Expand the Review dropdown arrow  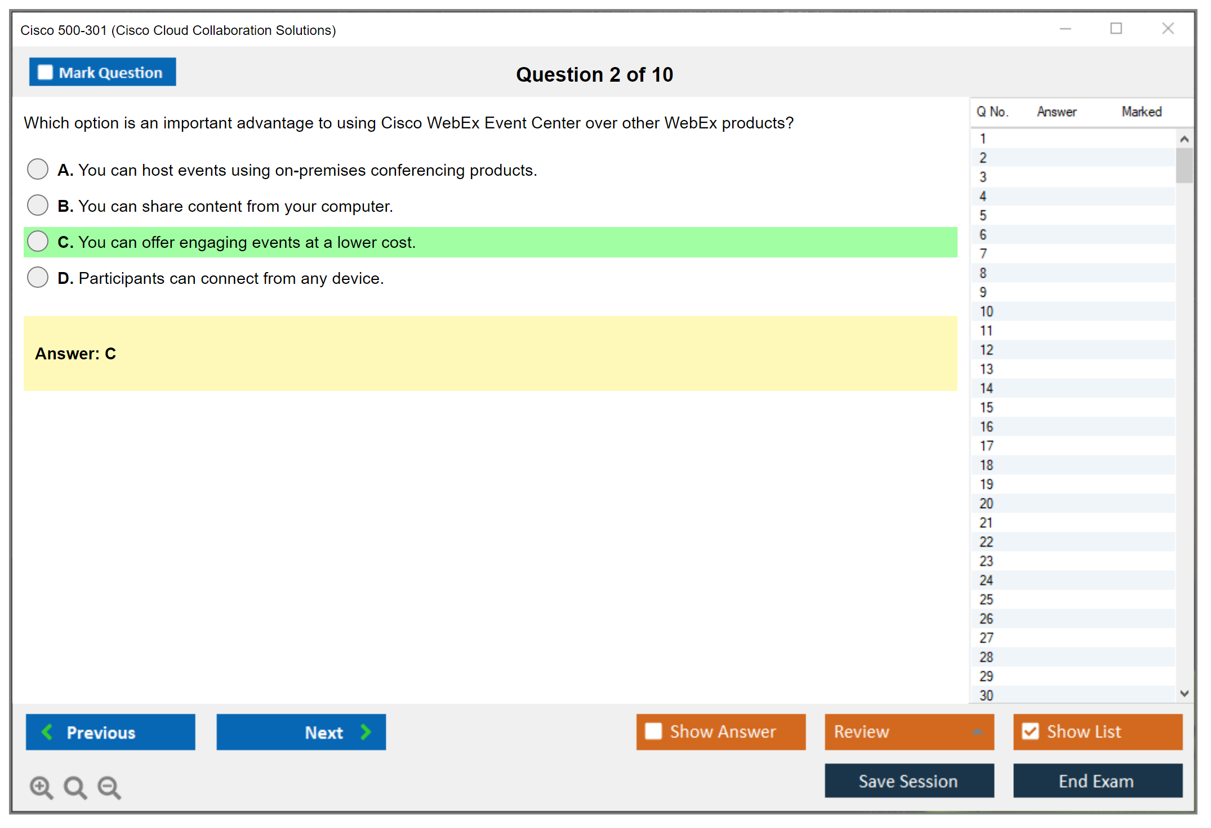(977, 732)
